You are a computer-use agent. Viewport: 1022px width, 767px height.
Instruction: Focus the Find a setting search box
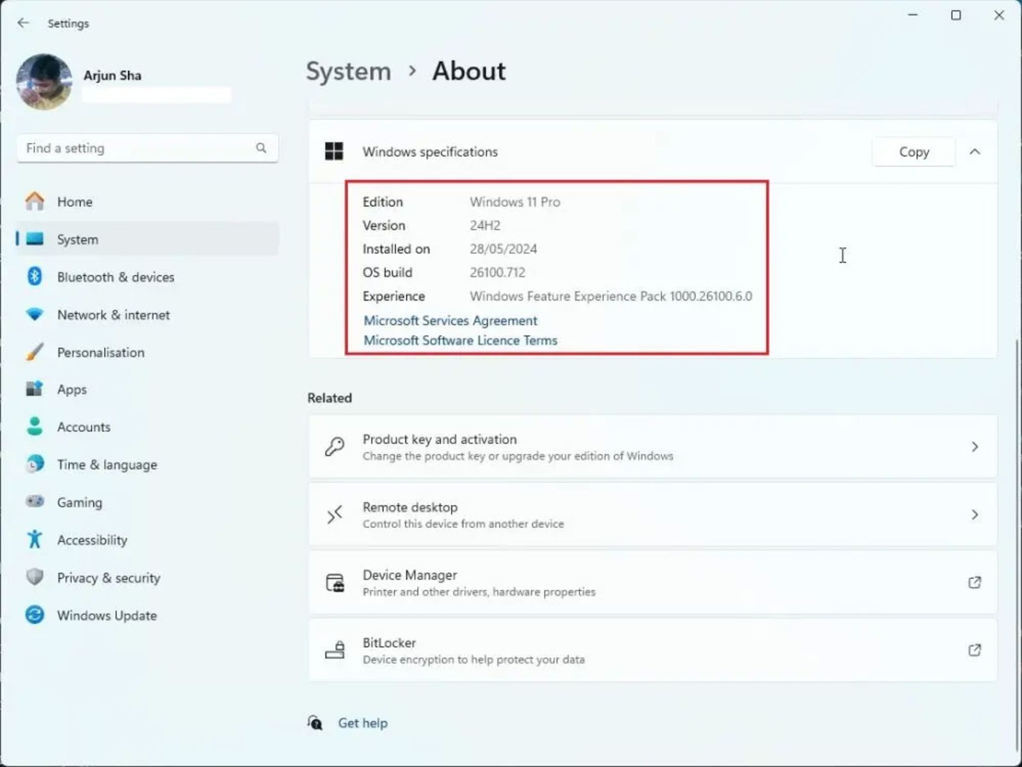[x=147, y=149]
